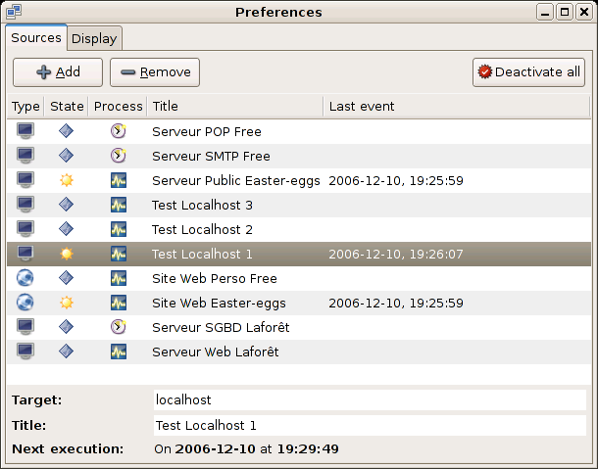Click the sun state icon for Serveur Public Easter-eggs
598x469 pixels.
67,180
